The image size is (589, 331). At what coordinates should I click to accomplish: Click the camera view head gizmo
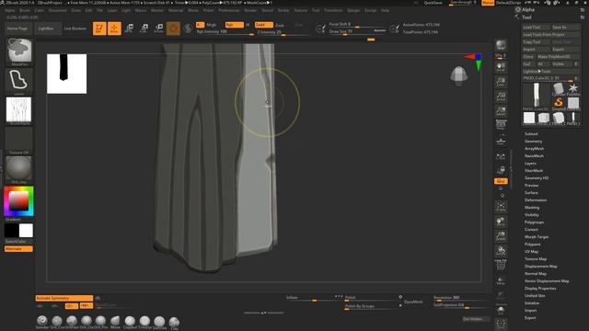[458, 75]
